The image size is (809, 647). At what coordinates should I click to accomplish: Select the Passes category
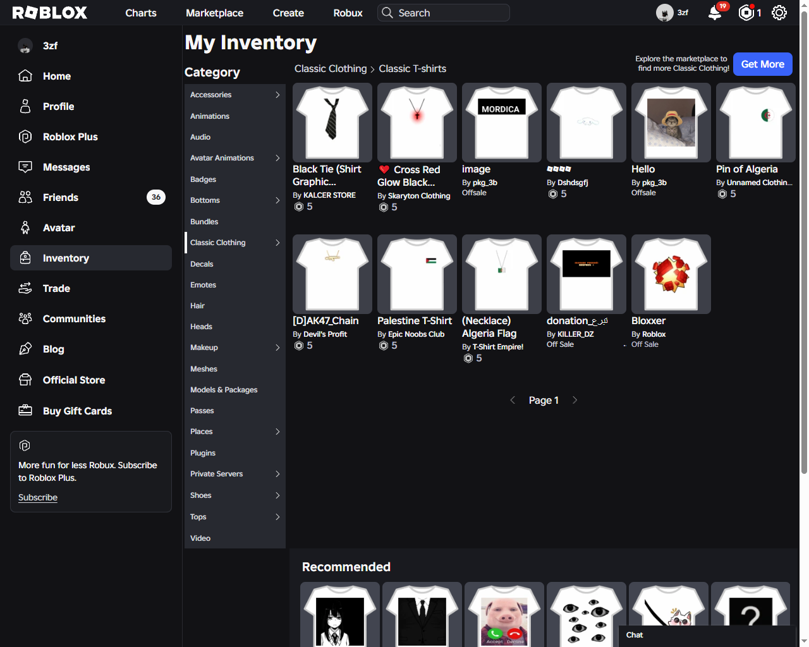(x=235, y=411)
